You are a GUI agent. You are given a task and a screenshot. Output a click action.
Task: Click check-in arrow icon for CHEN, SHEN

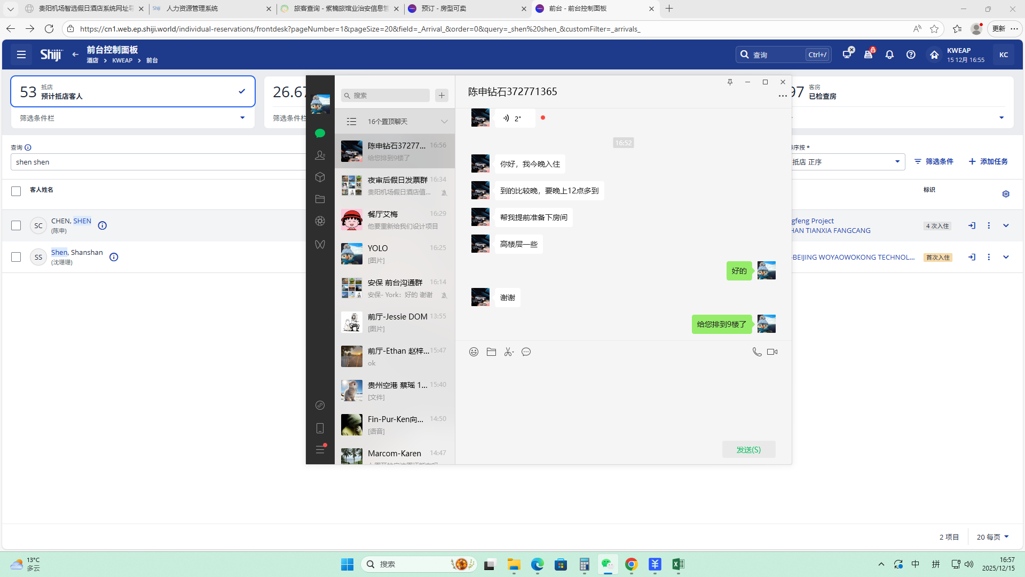[972, 225]
